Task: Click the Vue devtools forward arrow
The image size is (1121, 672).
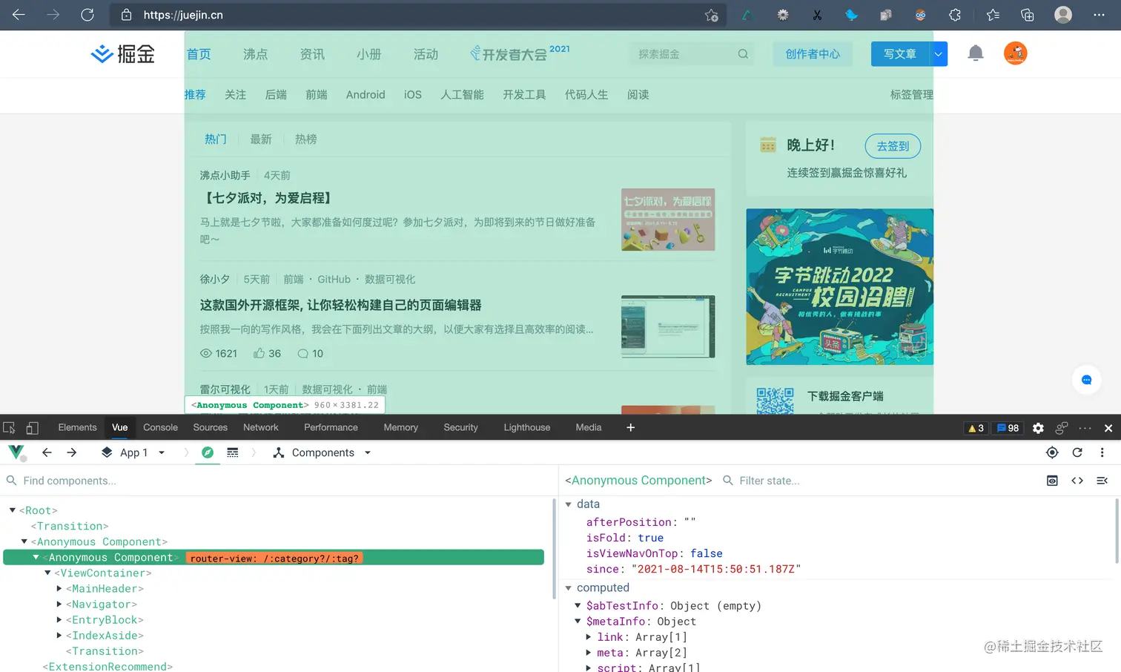Action: click(x=72, y=452)
